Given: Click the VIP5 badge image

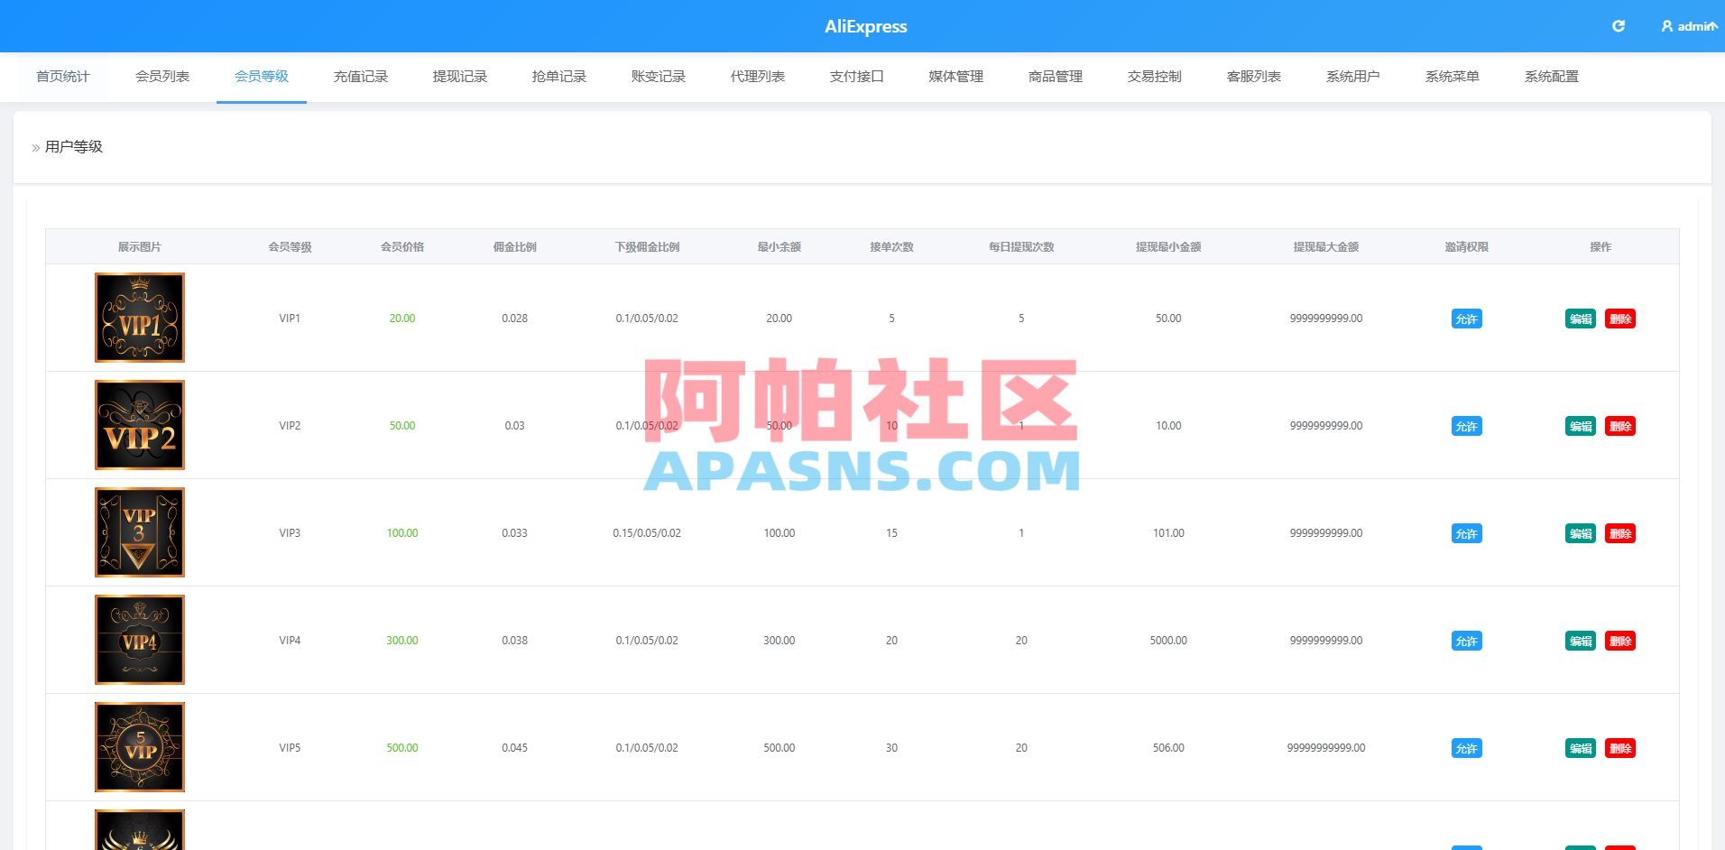Looking at the screenshot, I should pyautogui.click(x=140, y=747).
